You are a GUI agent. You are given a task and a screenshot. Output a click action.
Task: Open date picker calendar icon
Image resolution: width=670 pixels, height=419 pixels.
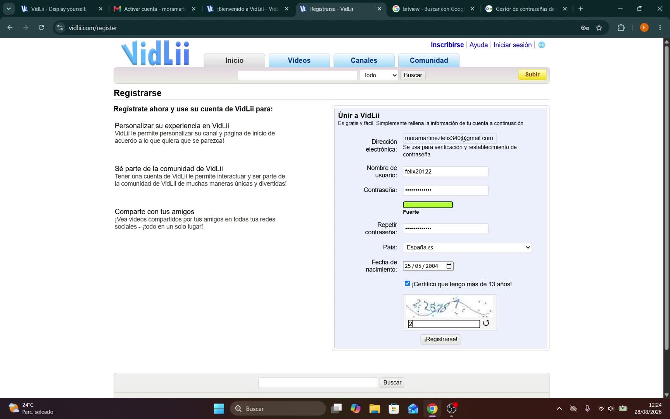(449, 266)
